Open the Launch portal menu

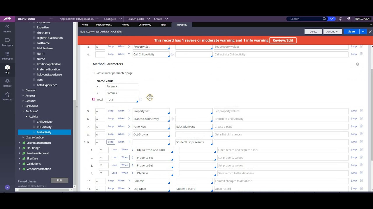tap(138, 19)
